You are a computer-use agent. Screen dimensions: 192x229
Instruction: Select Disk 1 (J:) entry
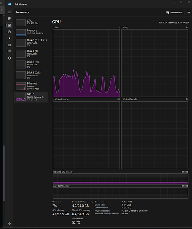coord(31,54)
